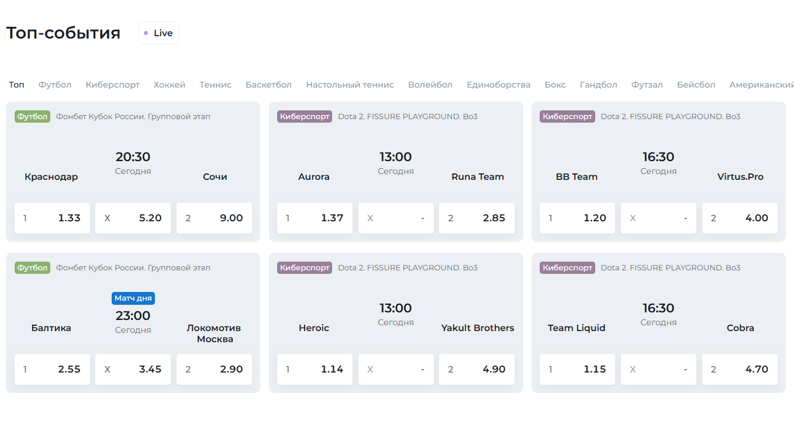This screenshot has width=794, height=428.
Task: Choose Локомотив Москва win at 2.90
Action: pos(214,370)
